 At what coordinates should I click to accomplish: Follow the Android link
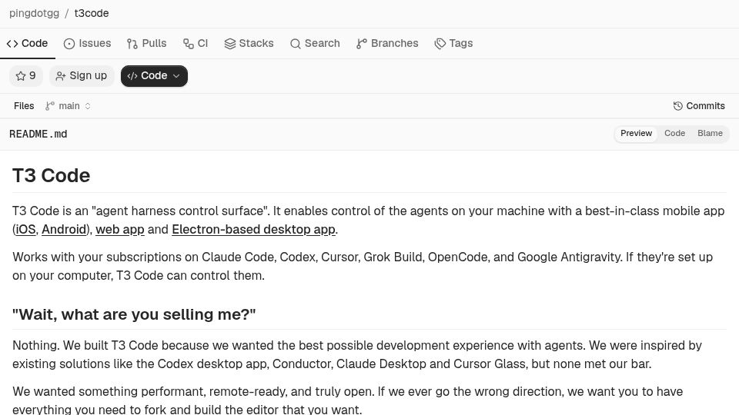coord(64,229)
